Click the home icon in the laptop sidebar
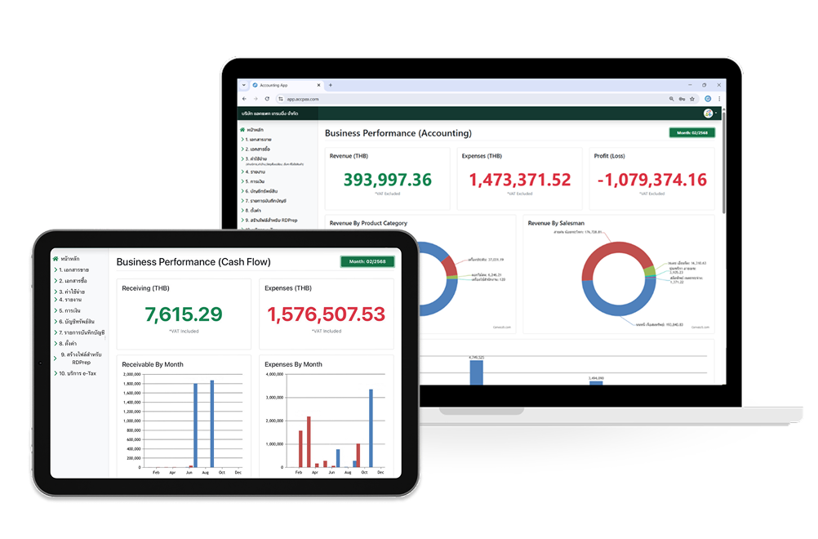 [x=242, y=129]
